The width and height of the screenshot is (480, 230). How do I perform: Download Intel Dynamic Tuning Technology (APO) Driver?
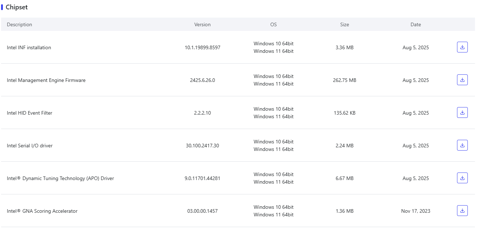[462, 178]
